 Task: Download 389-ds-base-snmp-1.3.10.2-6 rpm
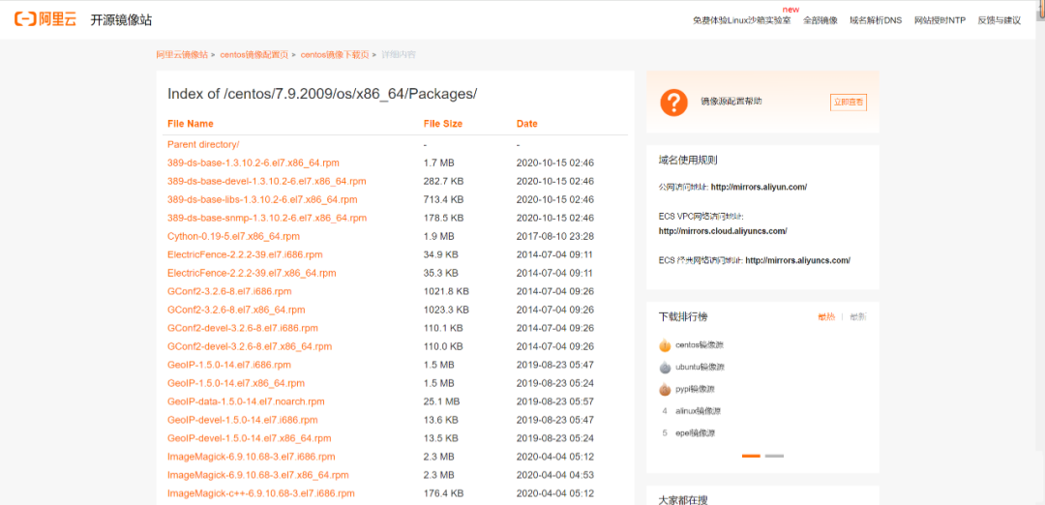(x=267, y=218)
